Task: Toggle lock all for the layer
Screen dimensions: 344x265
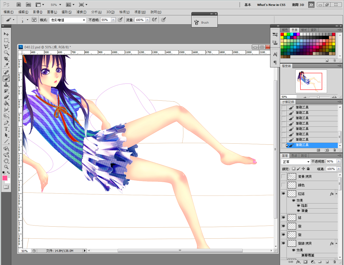Action: tap(308, 169)
